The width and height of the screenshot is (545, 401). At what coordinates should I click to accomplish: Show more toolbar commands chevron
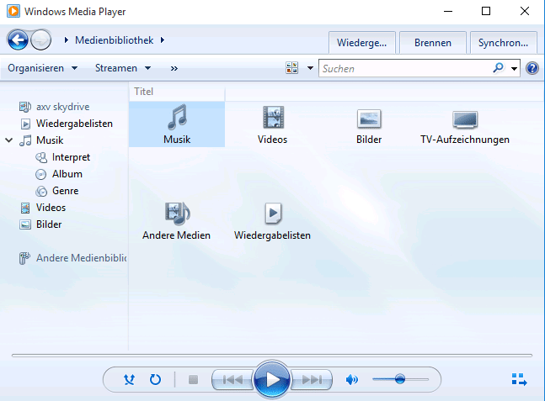pos(174,68)
